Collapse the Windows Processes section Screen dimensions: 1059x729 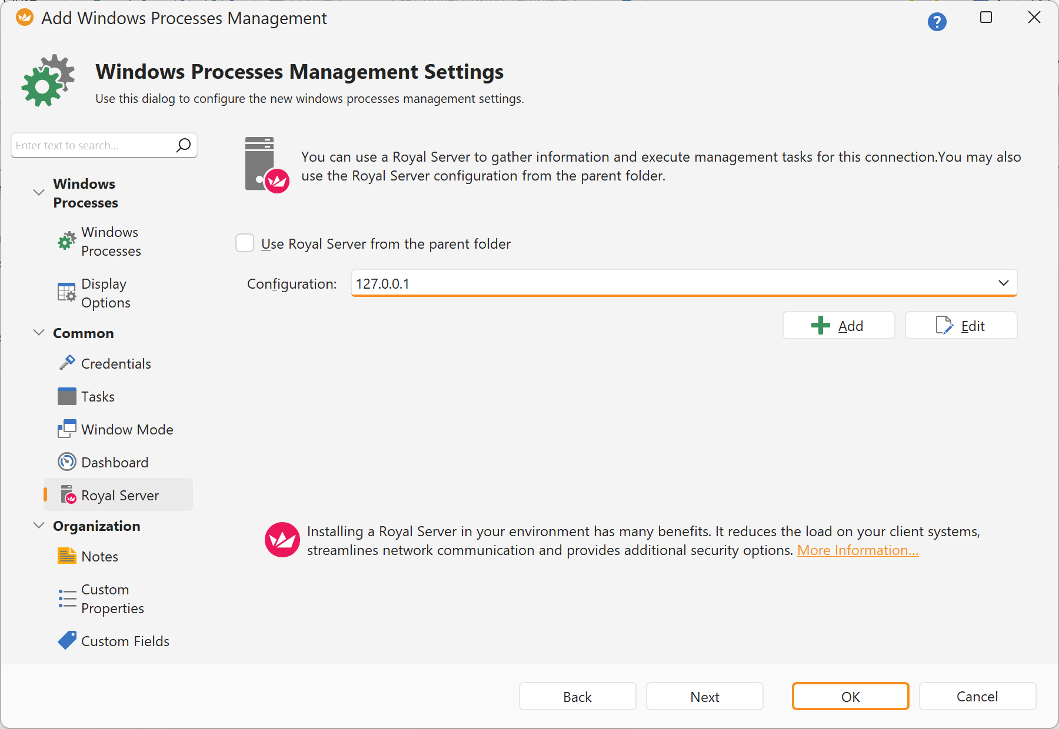[x=39, y=192]
